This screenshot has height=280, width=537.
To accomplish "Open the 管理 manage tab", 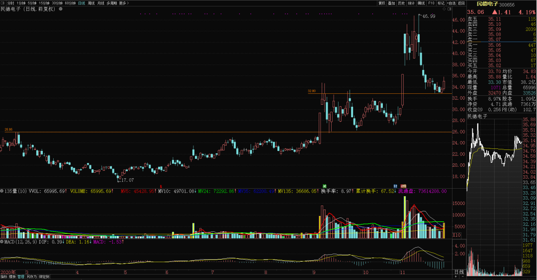I will click(21, 277).
